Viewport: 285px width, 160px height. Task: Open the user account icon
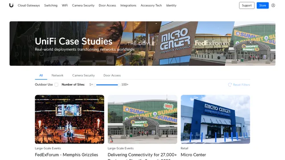tap(273, 5)
